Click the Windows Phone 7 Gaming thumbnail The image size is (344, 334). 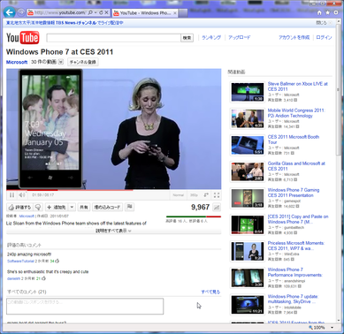click(x=248, y=198)
